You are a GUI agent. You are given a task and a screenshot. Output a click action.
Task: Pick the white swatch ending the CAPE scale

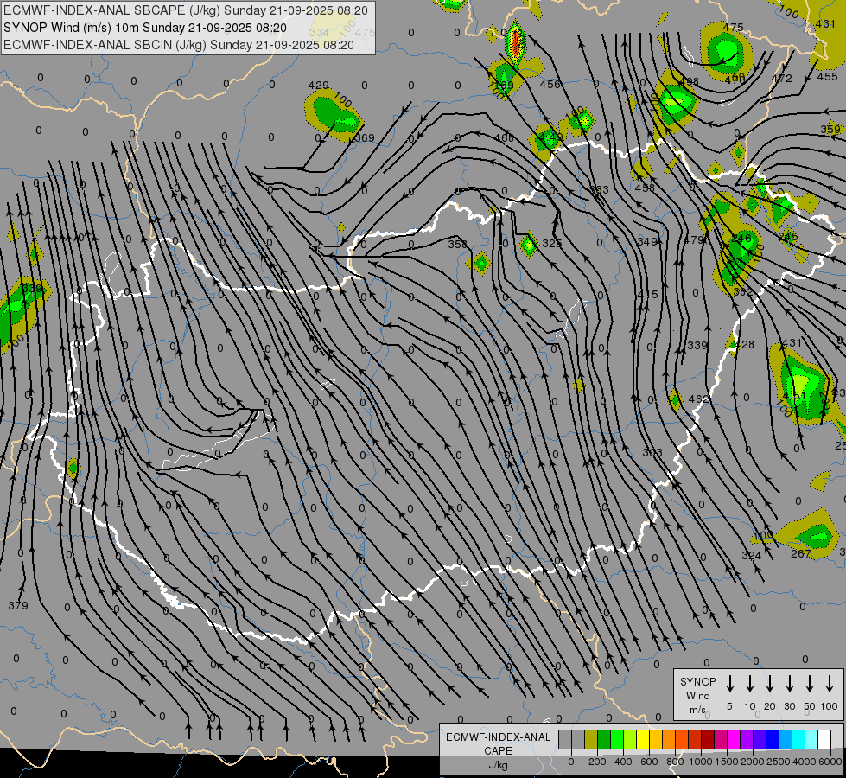(x=824, y=739)
